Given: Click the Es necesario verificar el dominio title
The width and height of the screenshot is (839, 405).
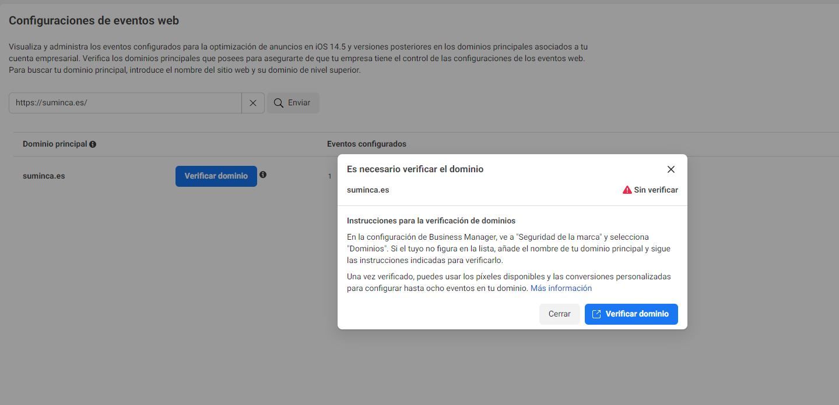Looking at the screenshot, I should [x=415, y=169].
